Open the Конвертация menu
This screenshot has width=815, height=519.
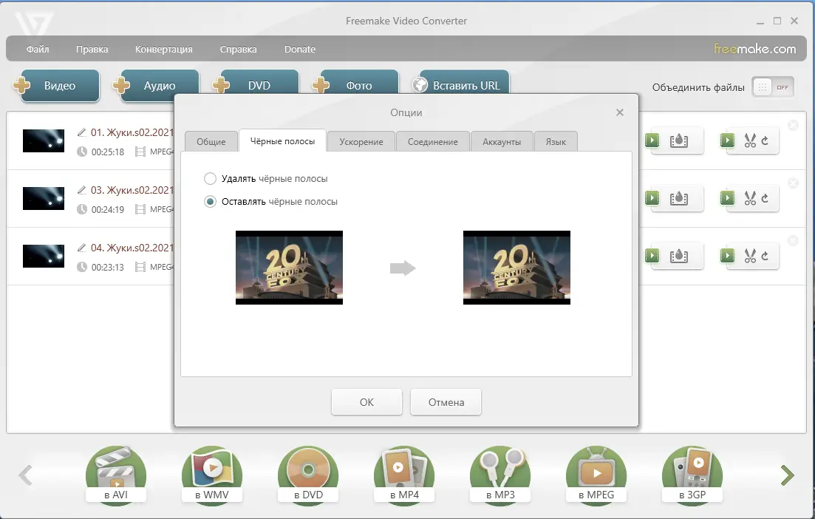(x=164, y=50)
